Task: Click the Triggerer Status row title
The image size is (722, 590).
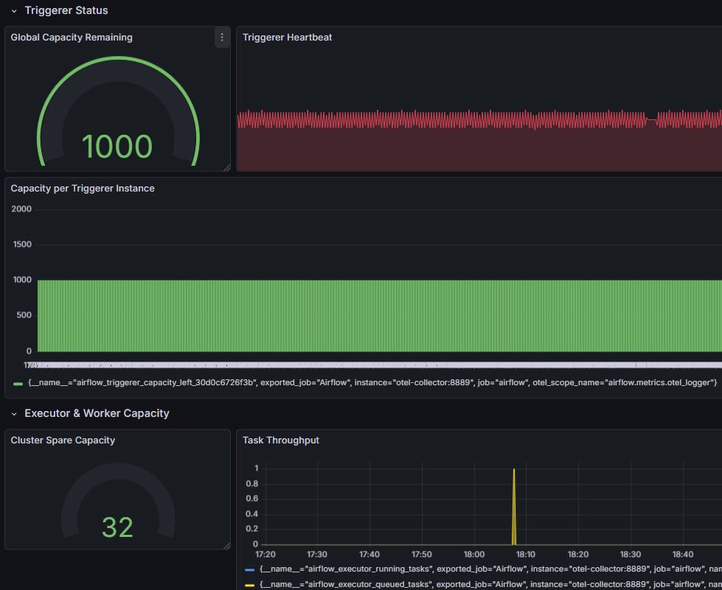Action: coord(66,10)
